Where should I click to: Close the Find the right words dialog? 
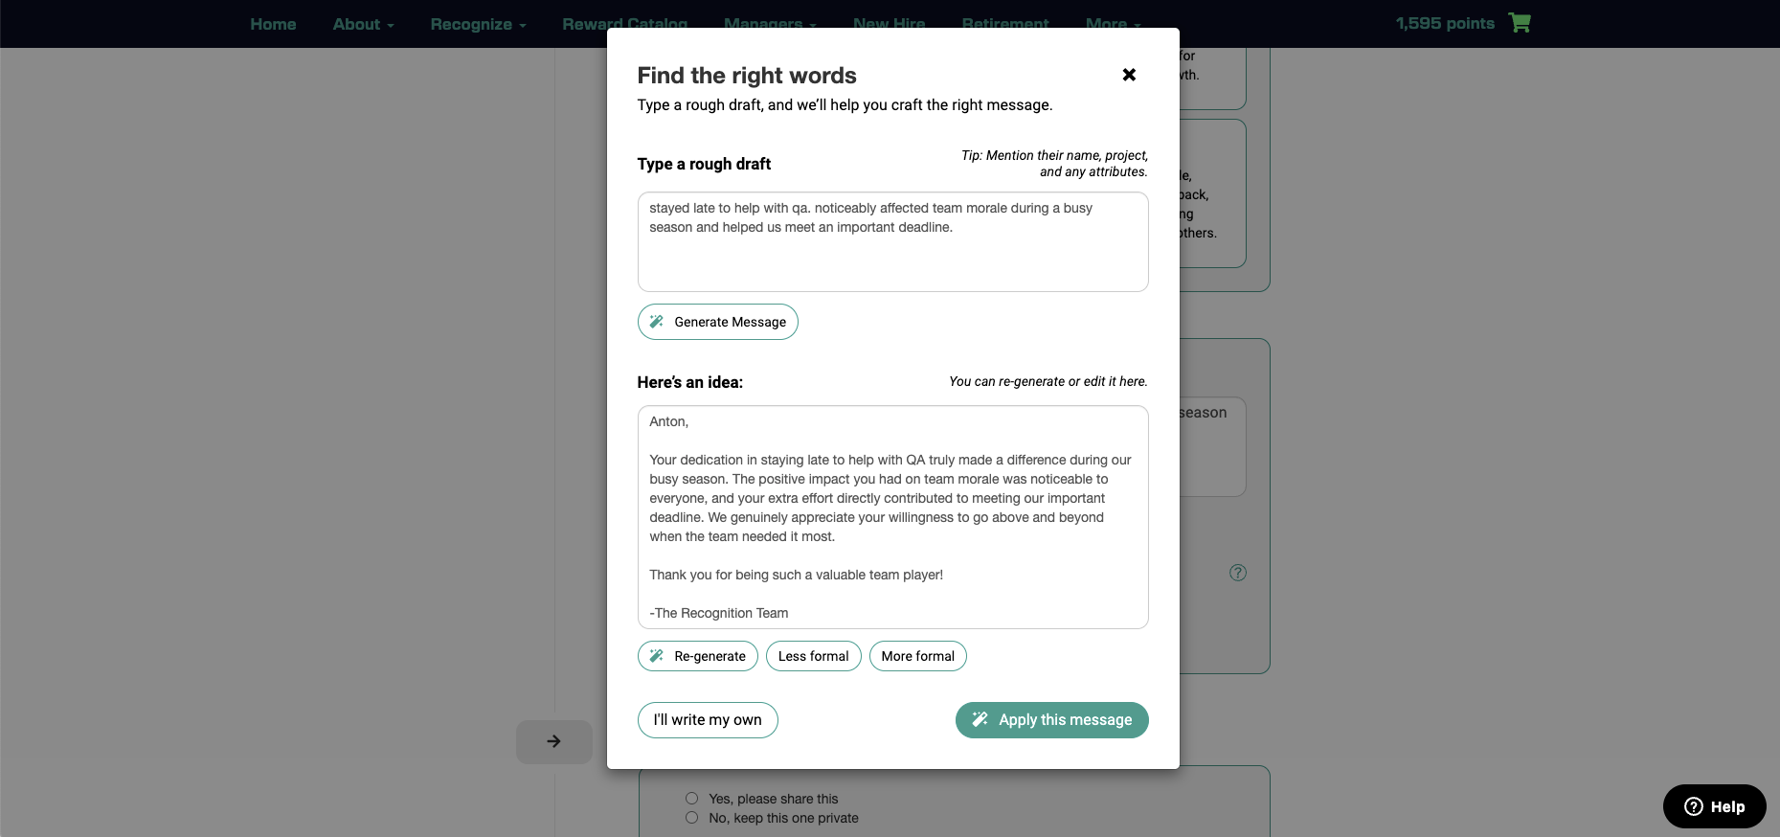1129,75
